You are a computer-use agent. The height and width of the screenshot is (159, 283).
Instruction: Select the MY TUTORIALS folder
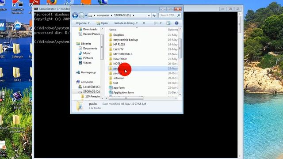121,54
